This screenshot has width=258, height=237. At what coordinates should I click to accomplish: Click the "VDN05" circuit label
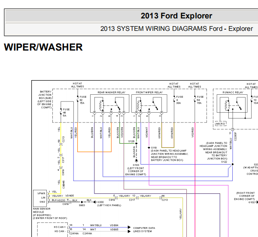click(x=70, y=196)
